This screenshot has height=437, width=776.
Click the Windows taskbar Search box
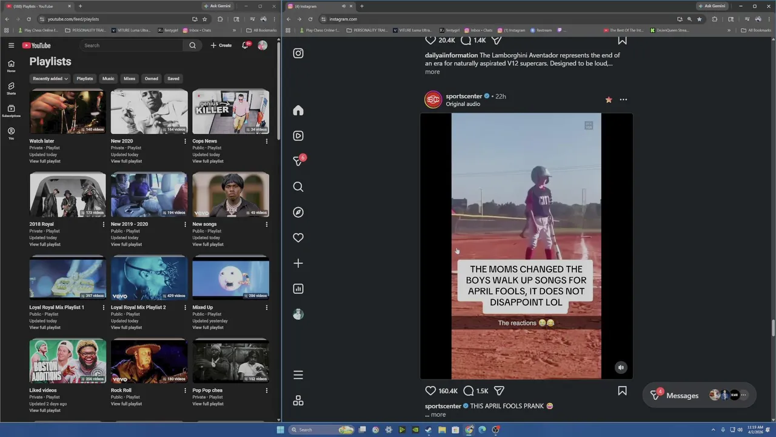coord(321,430)
